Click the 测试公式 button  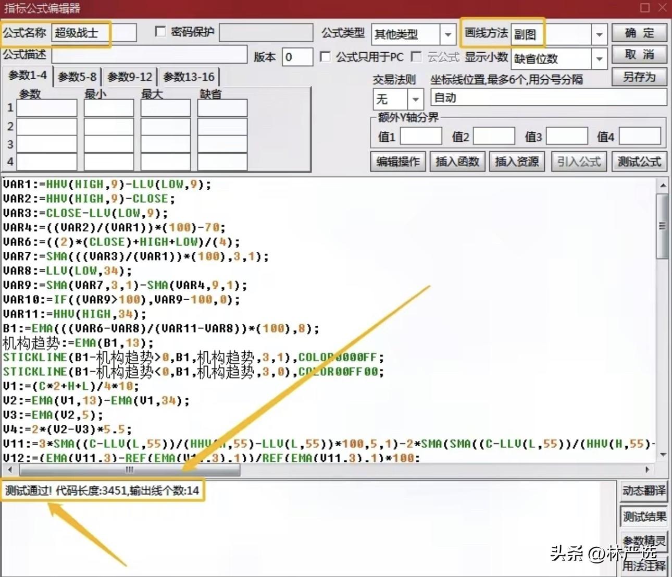(639, 162)
